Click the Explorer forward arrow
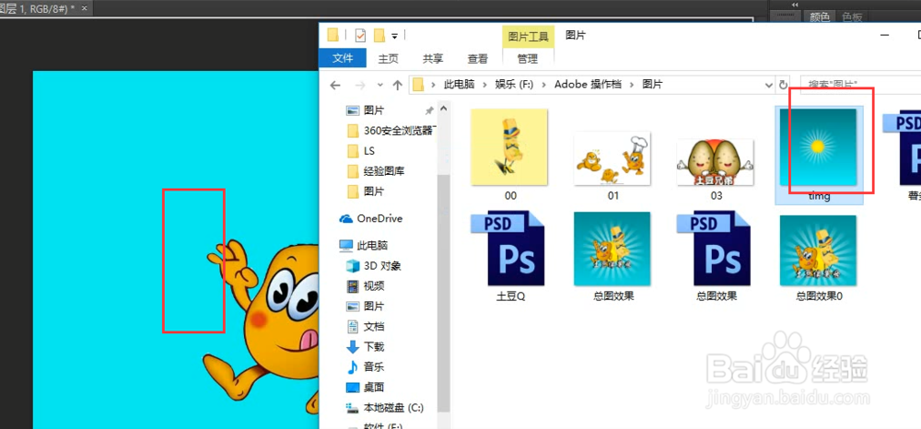Viewport: 921px width, 429px height. click(361, 85)
